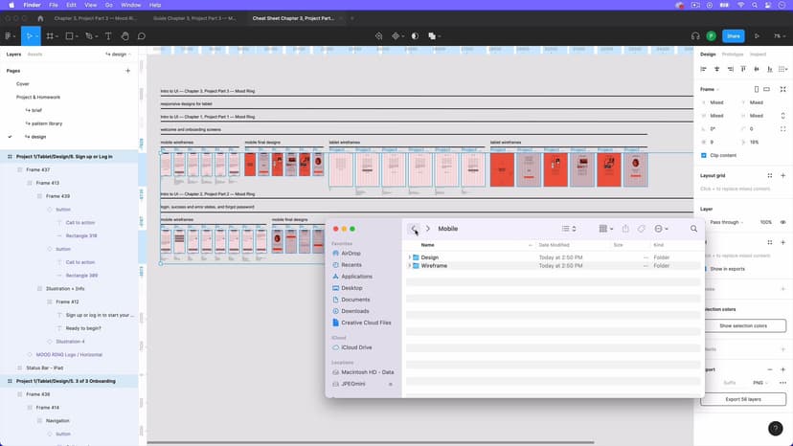Image resolution: width=793 pixels, height=446 pixels.
Task: Toggle the Show in exports checkbox
Action: click(704, 269)
